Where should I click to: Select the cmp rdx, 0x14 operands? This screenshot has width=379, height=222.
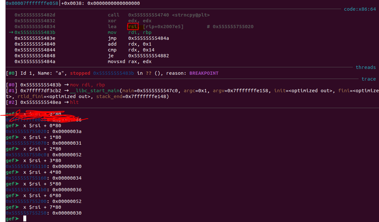click(141, 50)
